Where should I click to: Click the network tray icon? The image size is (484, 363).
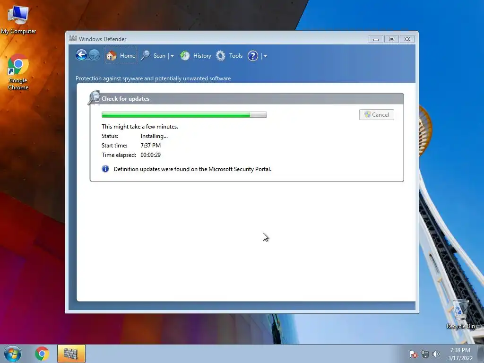pyautogui.click(x=425, y=354)
